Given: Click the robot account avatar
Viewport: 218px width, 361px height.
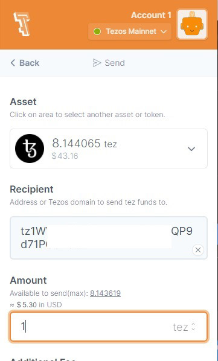Looking at the screenshot, I should tap(192, 24).
